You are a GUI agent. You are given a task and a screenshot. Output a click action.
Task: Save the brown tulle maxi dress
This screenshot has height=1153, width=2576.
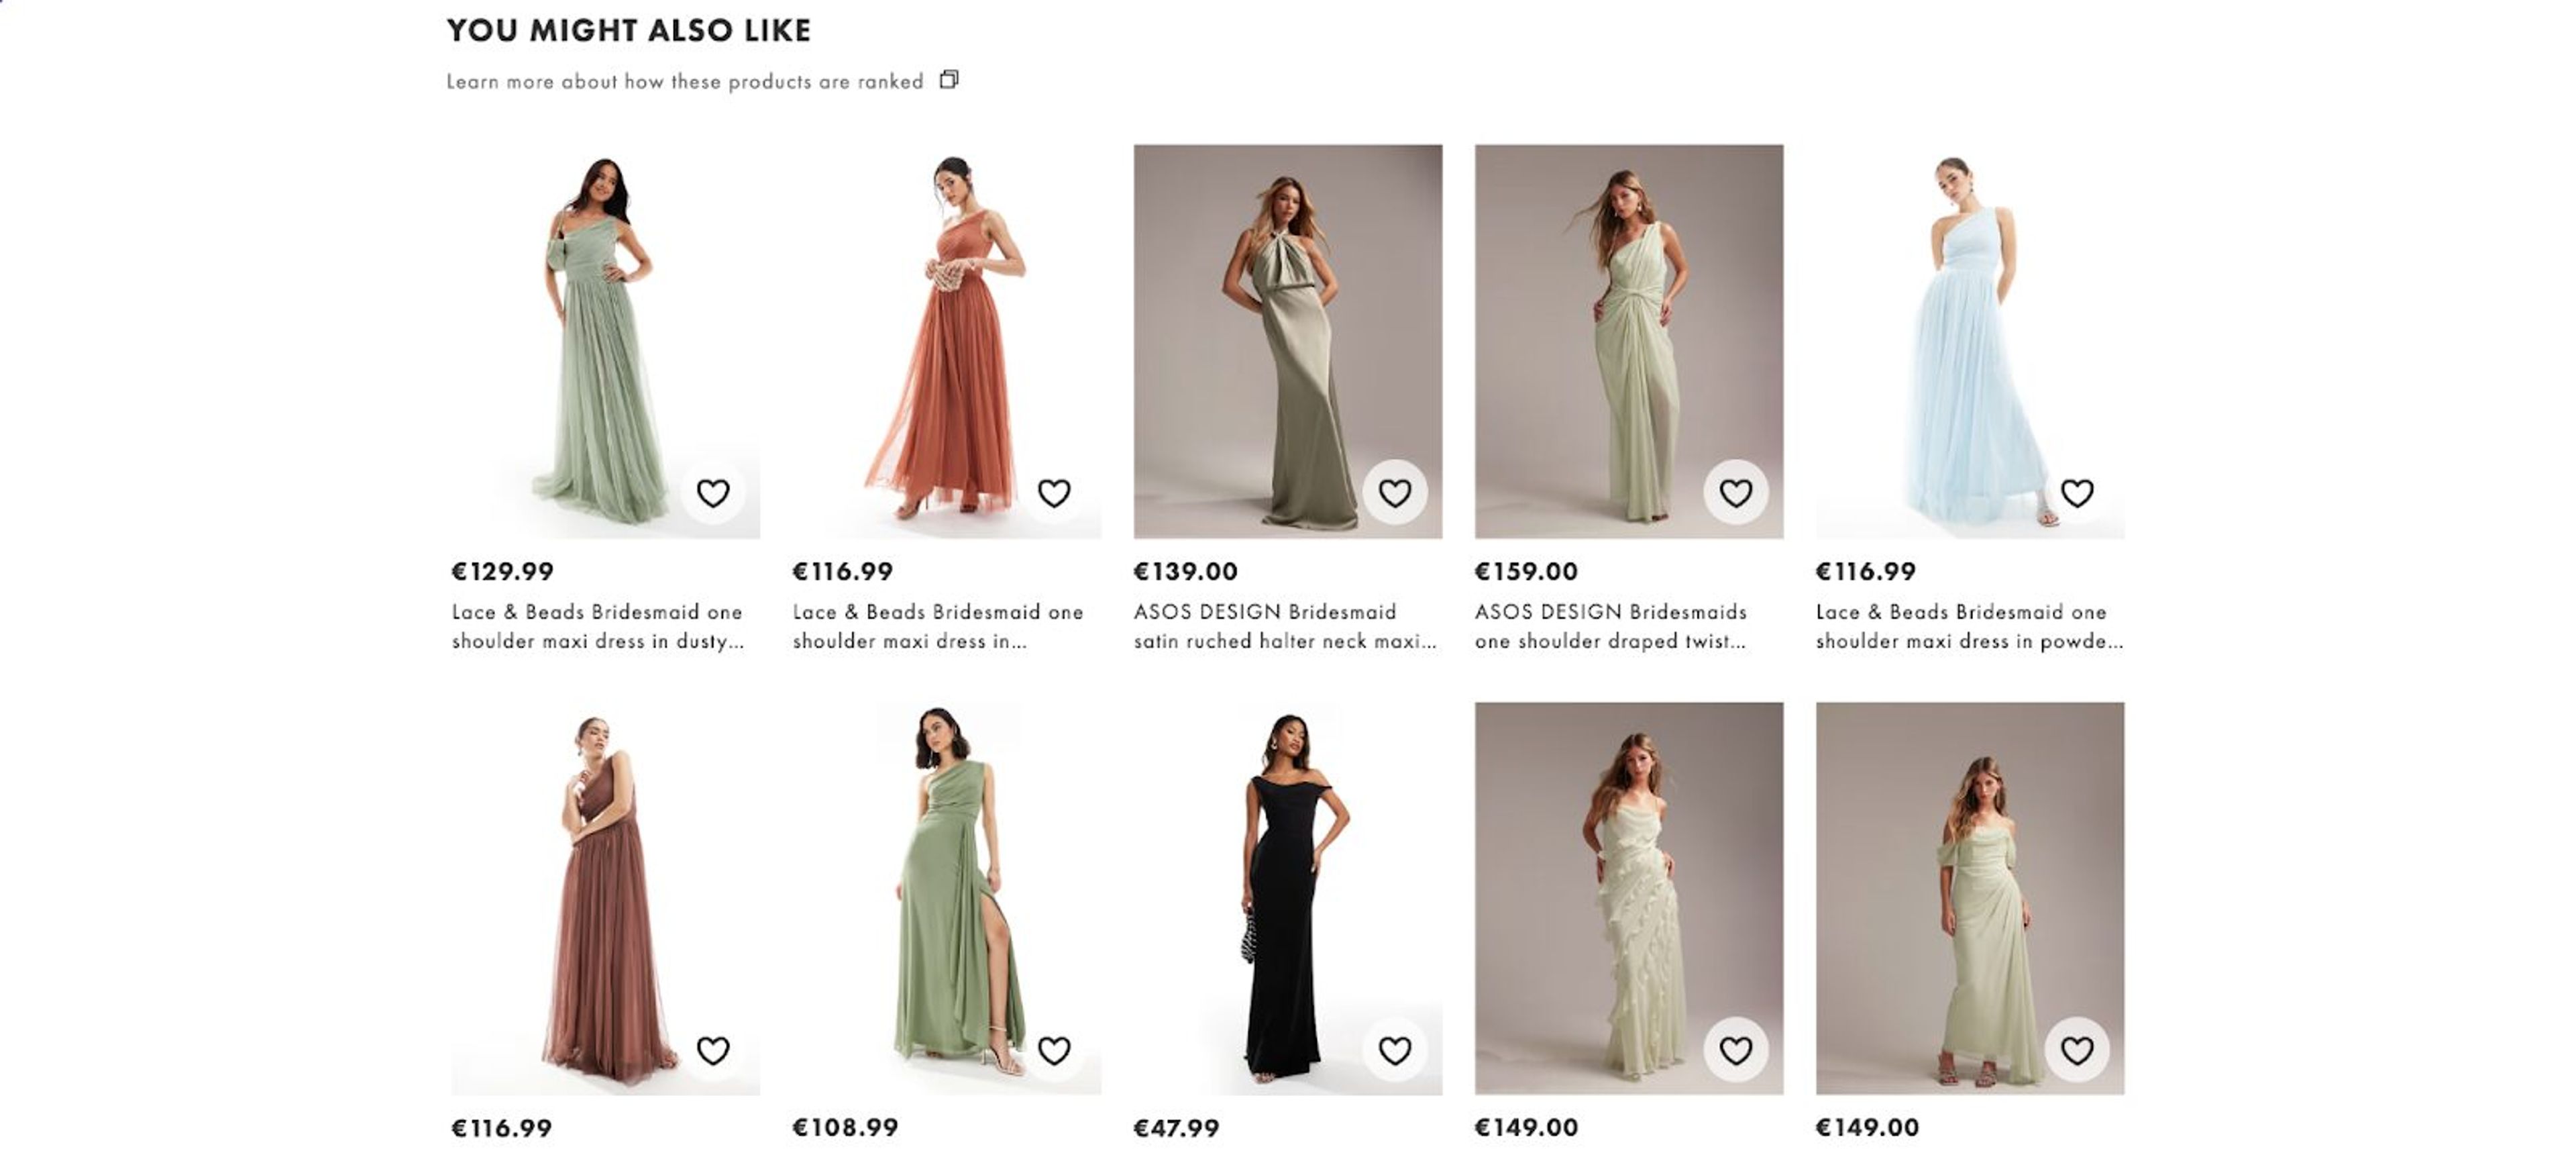tap(713, 1050)
